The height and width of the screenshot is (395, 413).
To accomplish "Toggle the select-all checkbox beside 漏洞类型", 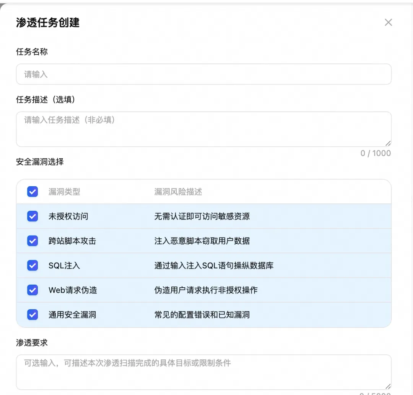I will coord(33,192).
